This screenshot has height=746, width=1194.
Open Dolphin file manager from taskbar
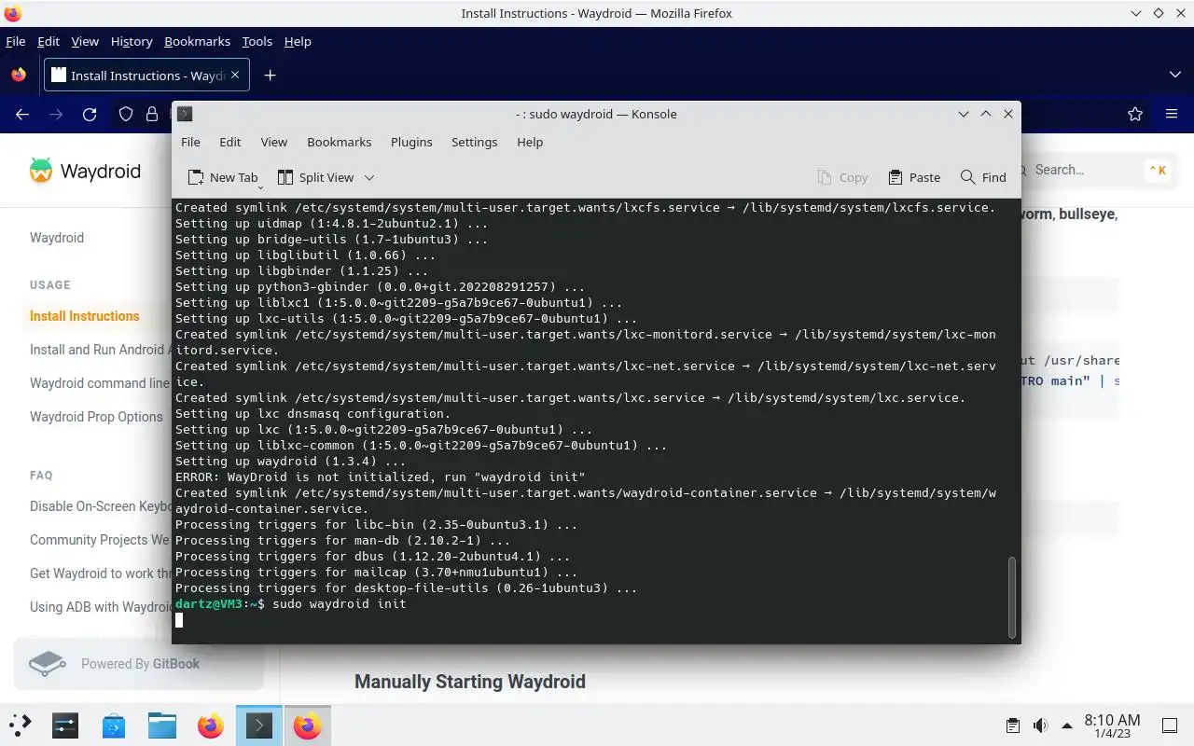click(162, 725)
